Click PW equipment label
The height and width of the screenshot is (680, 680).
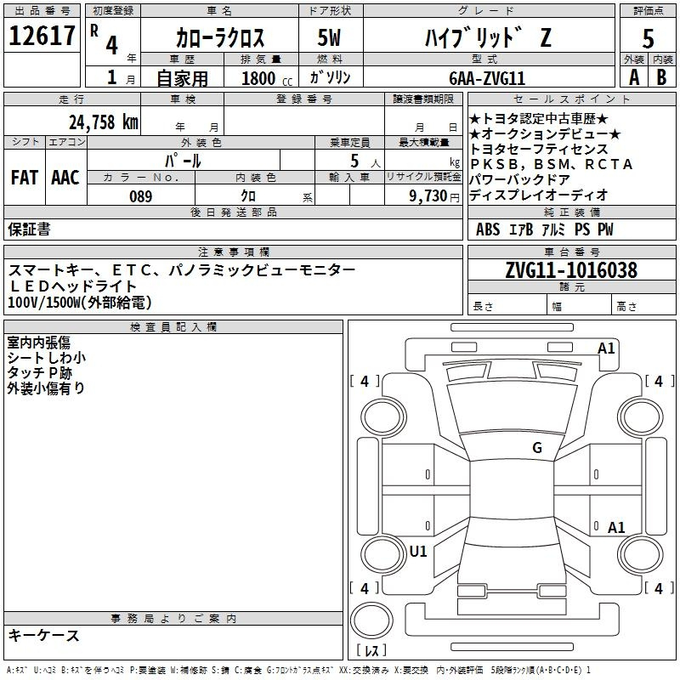605,229
